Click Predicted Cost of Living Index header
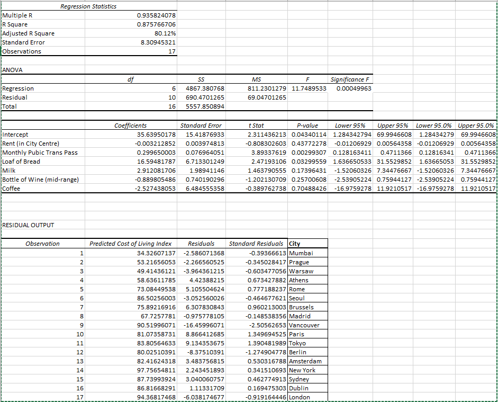 pos(131,244)
